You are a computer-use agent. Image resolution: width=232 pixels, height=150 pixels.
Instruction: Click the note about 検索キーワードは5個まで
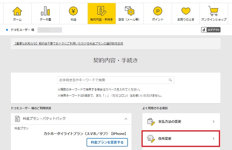pyautogui.click(x=110, y=96)
